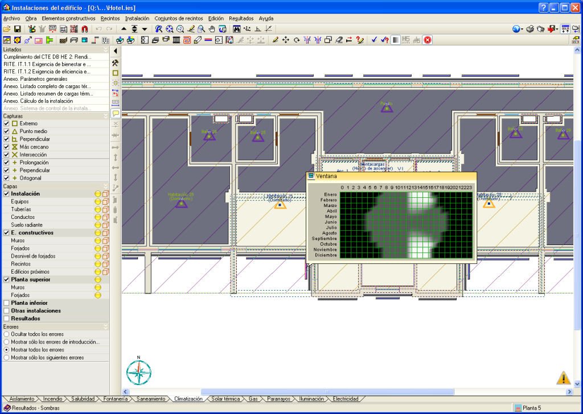This screenshot has width=583, height=414.
Task: Click the yellow warning triangle icon
Action: pyautogui.click(x=563, y=378)
